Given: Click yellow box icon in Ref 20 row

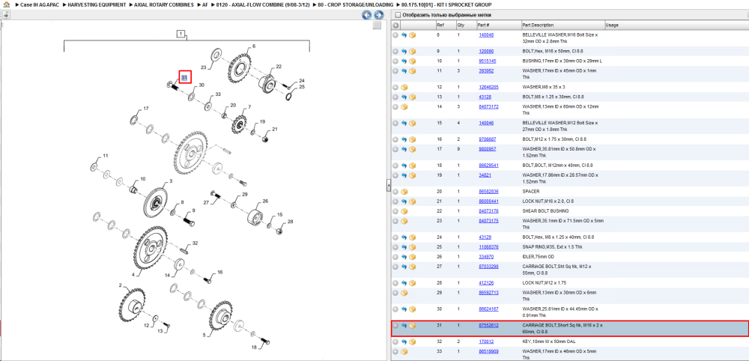Looking at the screenshot, I should tap(404, 192).
